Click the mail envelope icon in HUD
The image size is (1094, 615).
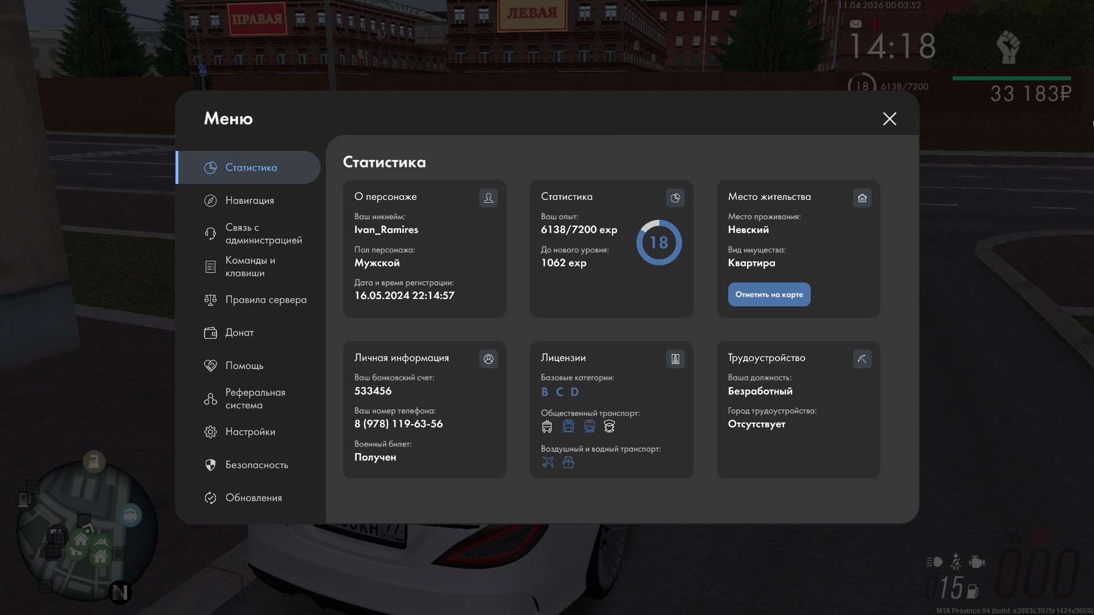click(x=856, y=24)
